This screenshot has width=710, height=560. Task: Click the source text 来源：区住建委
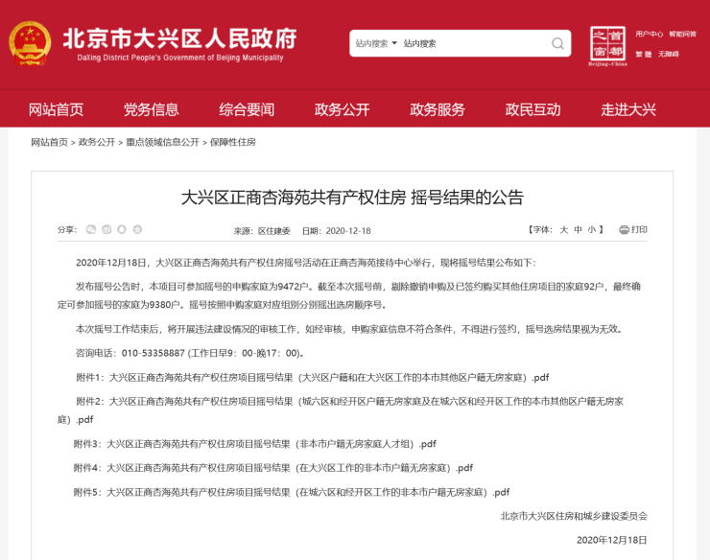262,231
